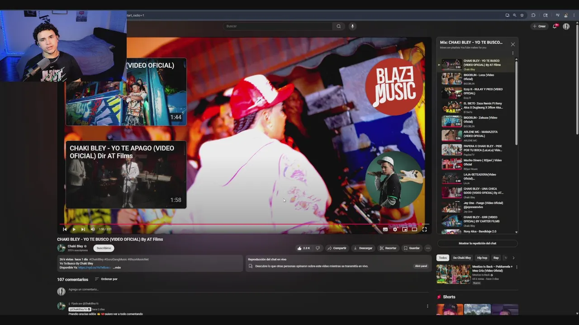Select the Hip hop chip

[x=482, y=258]
